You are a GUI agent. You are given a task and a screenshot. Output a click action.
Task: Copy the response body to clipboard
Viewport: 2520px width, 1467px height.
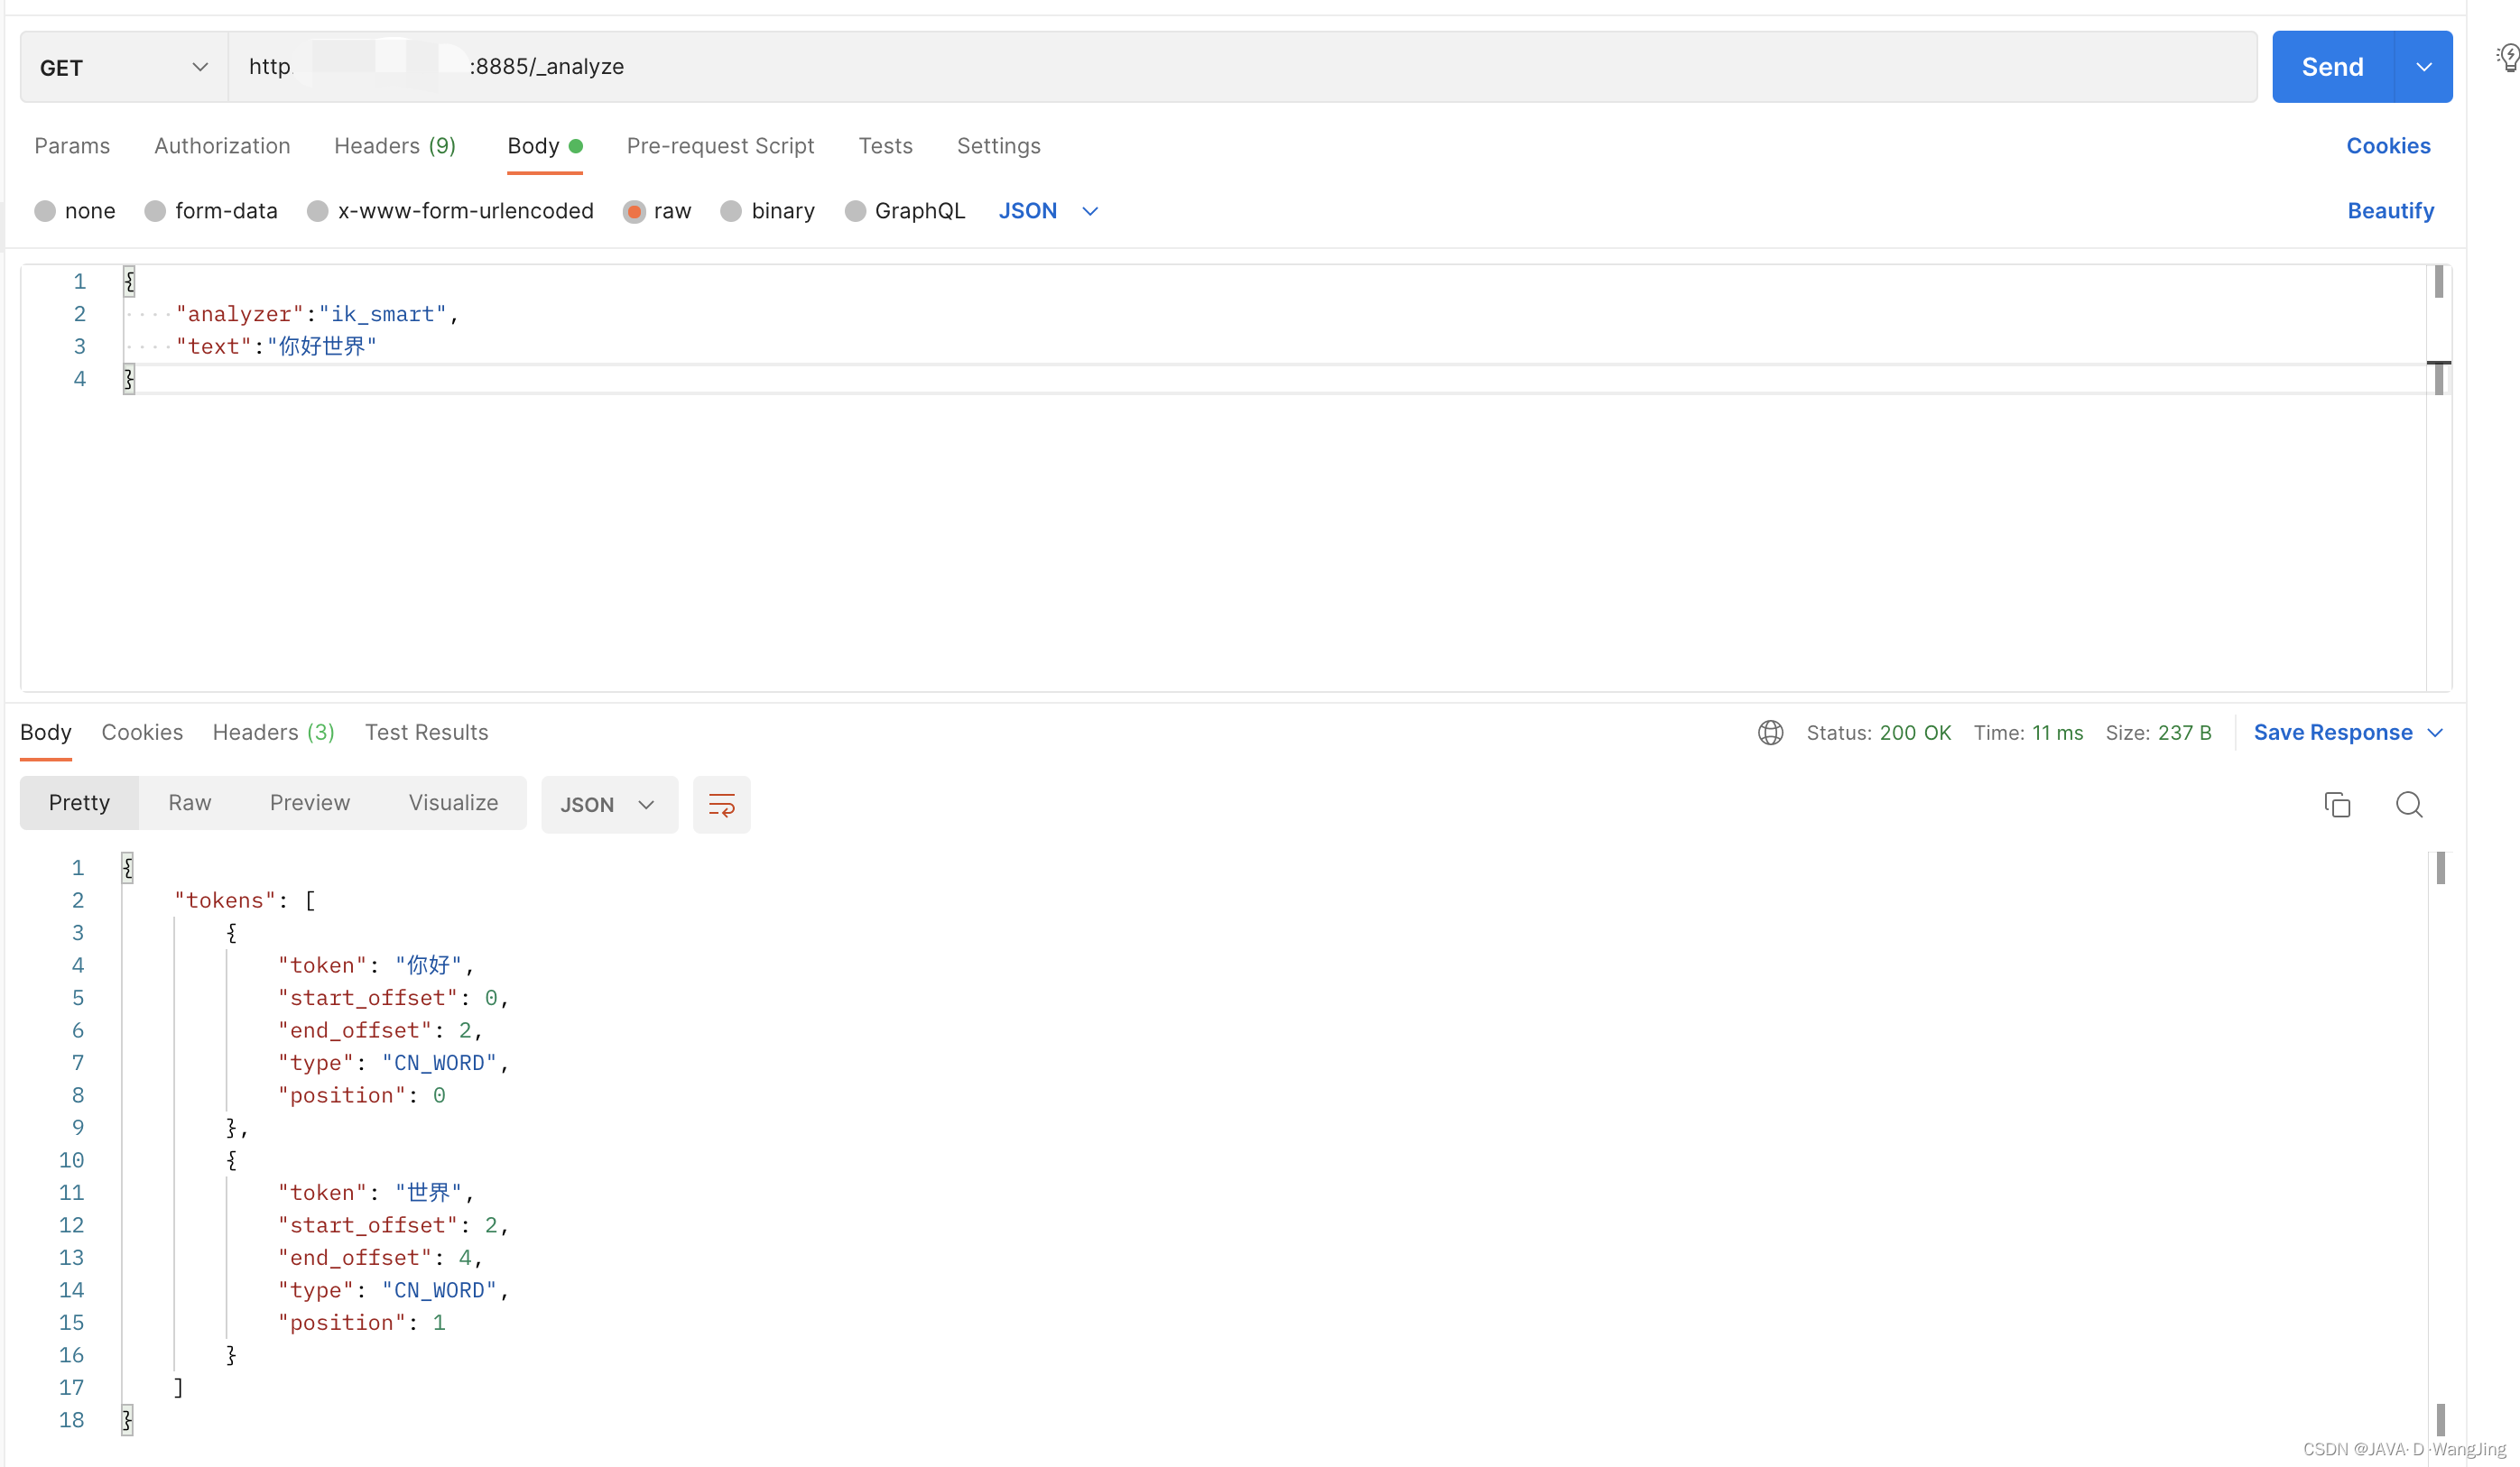(2338, 805)
